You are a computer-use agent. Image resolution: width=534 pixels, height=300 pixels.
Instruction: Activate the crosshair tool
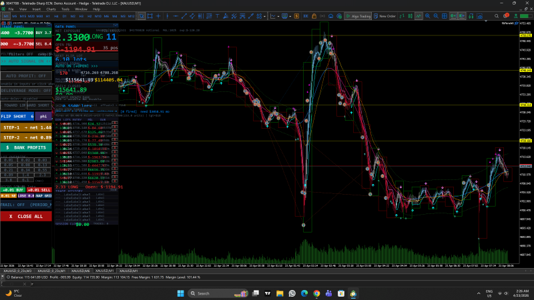point(158,16)
